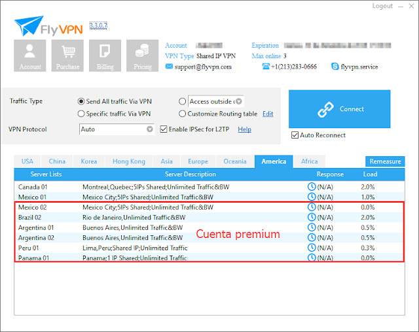Select the America tab
This screenshot has height=332, width=419.
pyautogui.click(x=274, y=161)
